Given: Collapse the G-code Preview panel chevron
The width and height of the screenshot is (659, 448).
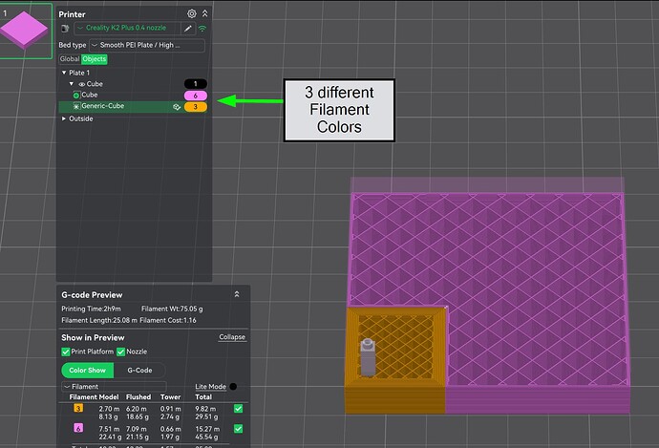Looking at the screenshot, I should pyautogui.click(x=237, y=294).
